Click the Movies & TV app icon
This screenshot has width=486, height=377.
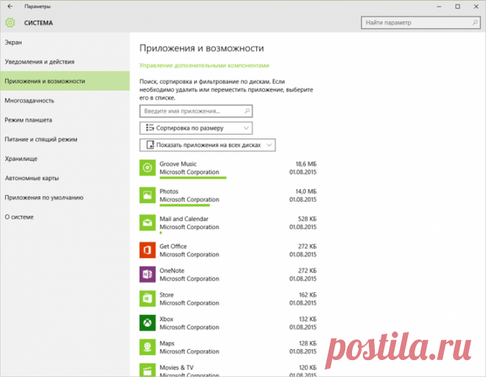[147, 370]
